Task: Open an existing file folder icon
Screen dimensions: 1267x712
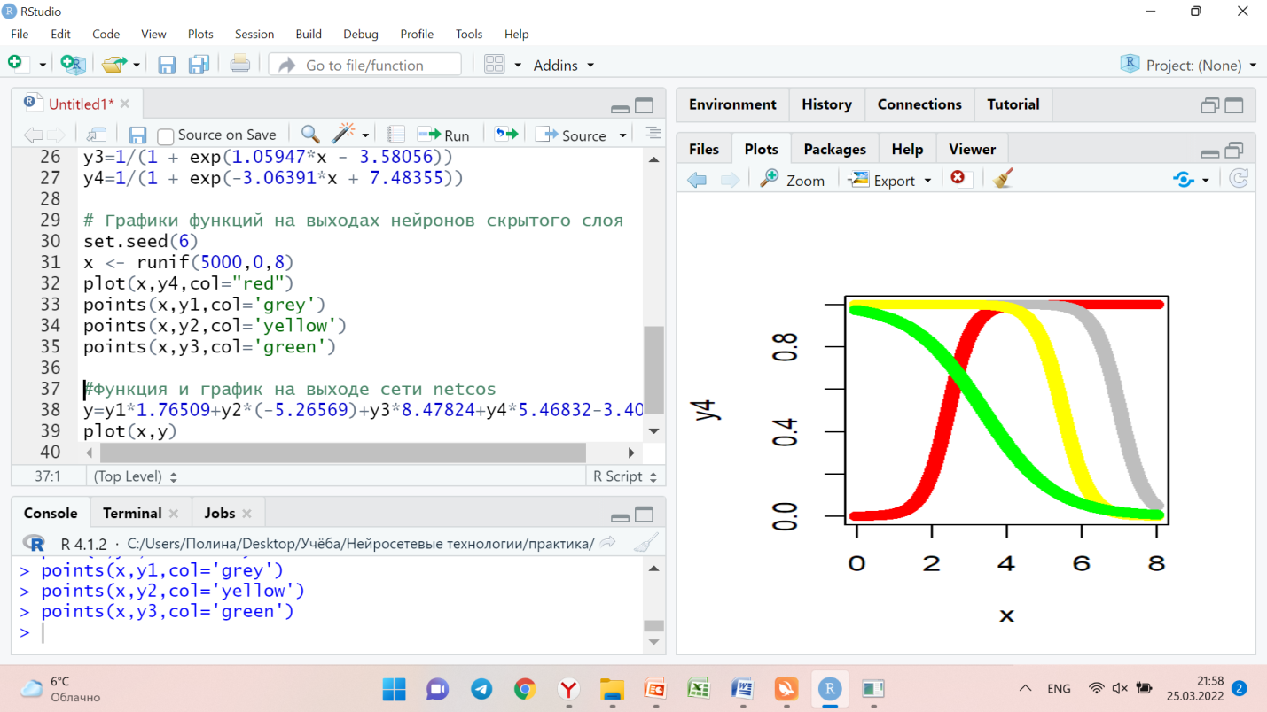Action: (x=113, y=64)
